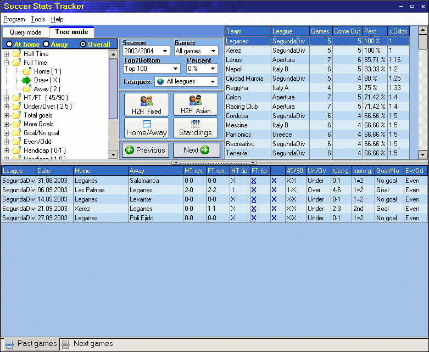The height and width of the screenshot is (352, 429).
Task: Click the Standings table icon
Action: coord(195,124)
